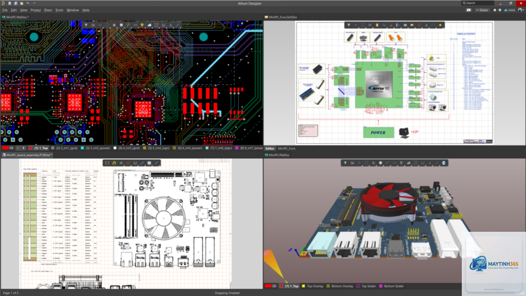The height and width of the screenshot is (296, 526).
Task: Click the Place Polygon icon in PCB toolbar
Action: 149,25
